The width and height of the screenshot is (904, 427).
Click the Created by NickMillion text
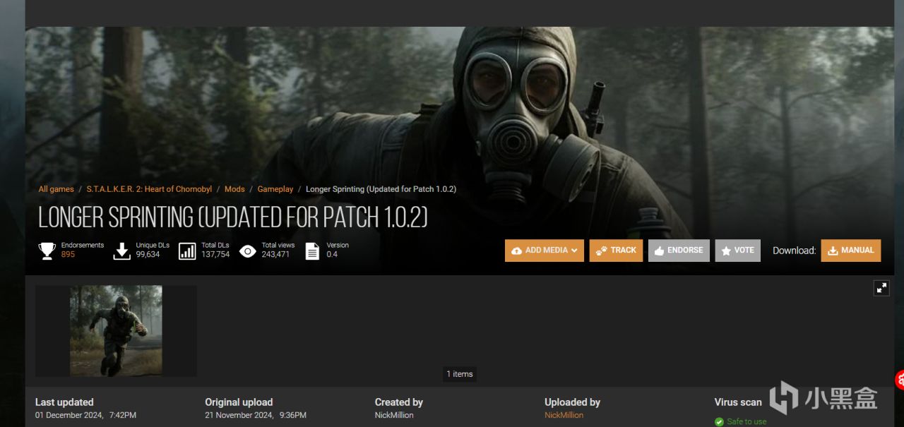click(394, 415)
